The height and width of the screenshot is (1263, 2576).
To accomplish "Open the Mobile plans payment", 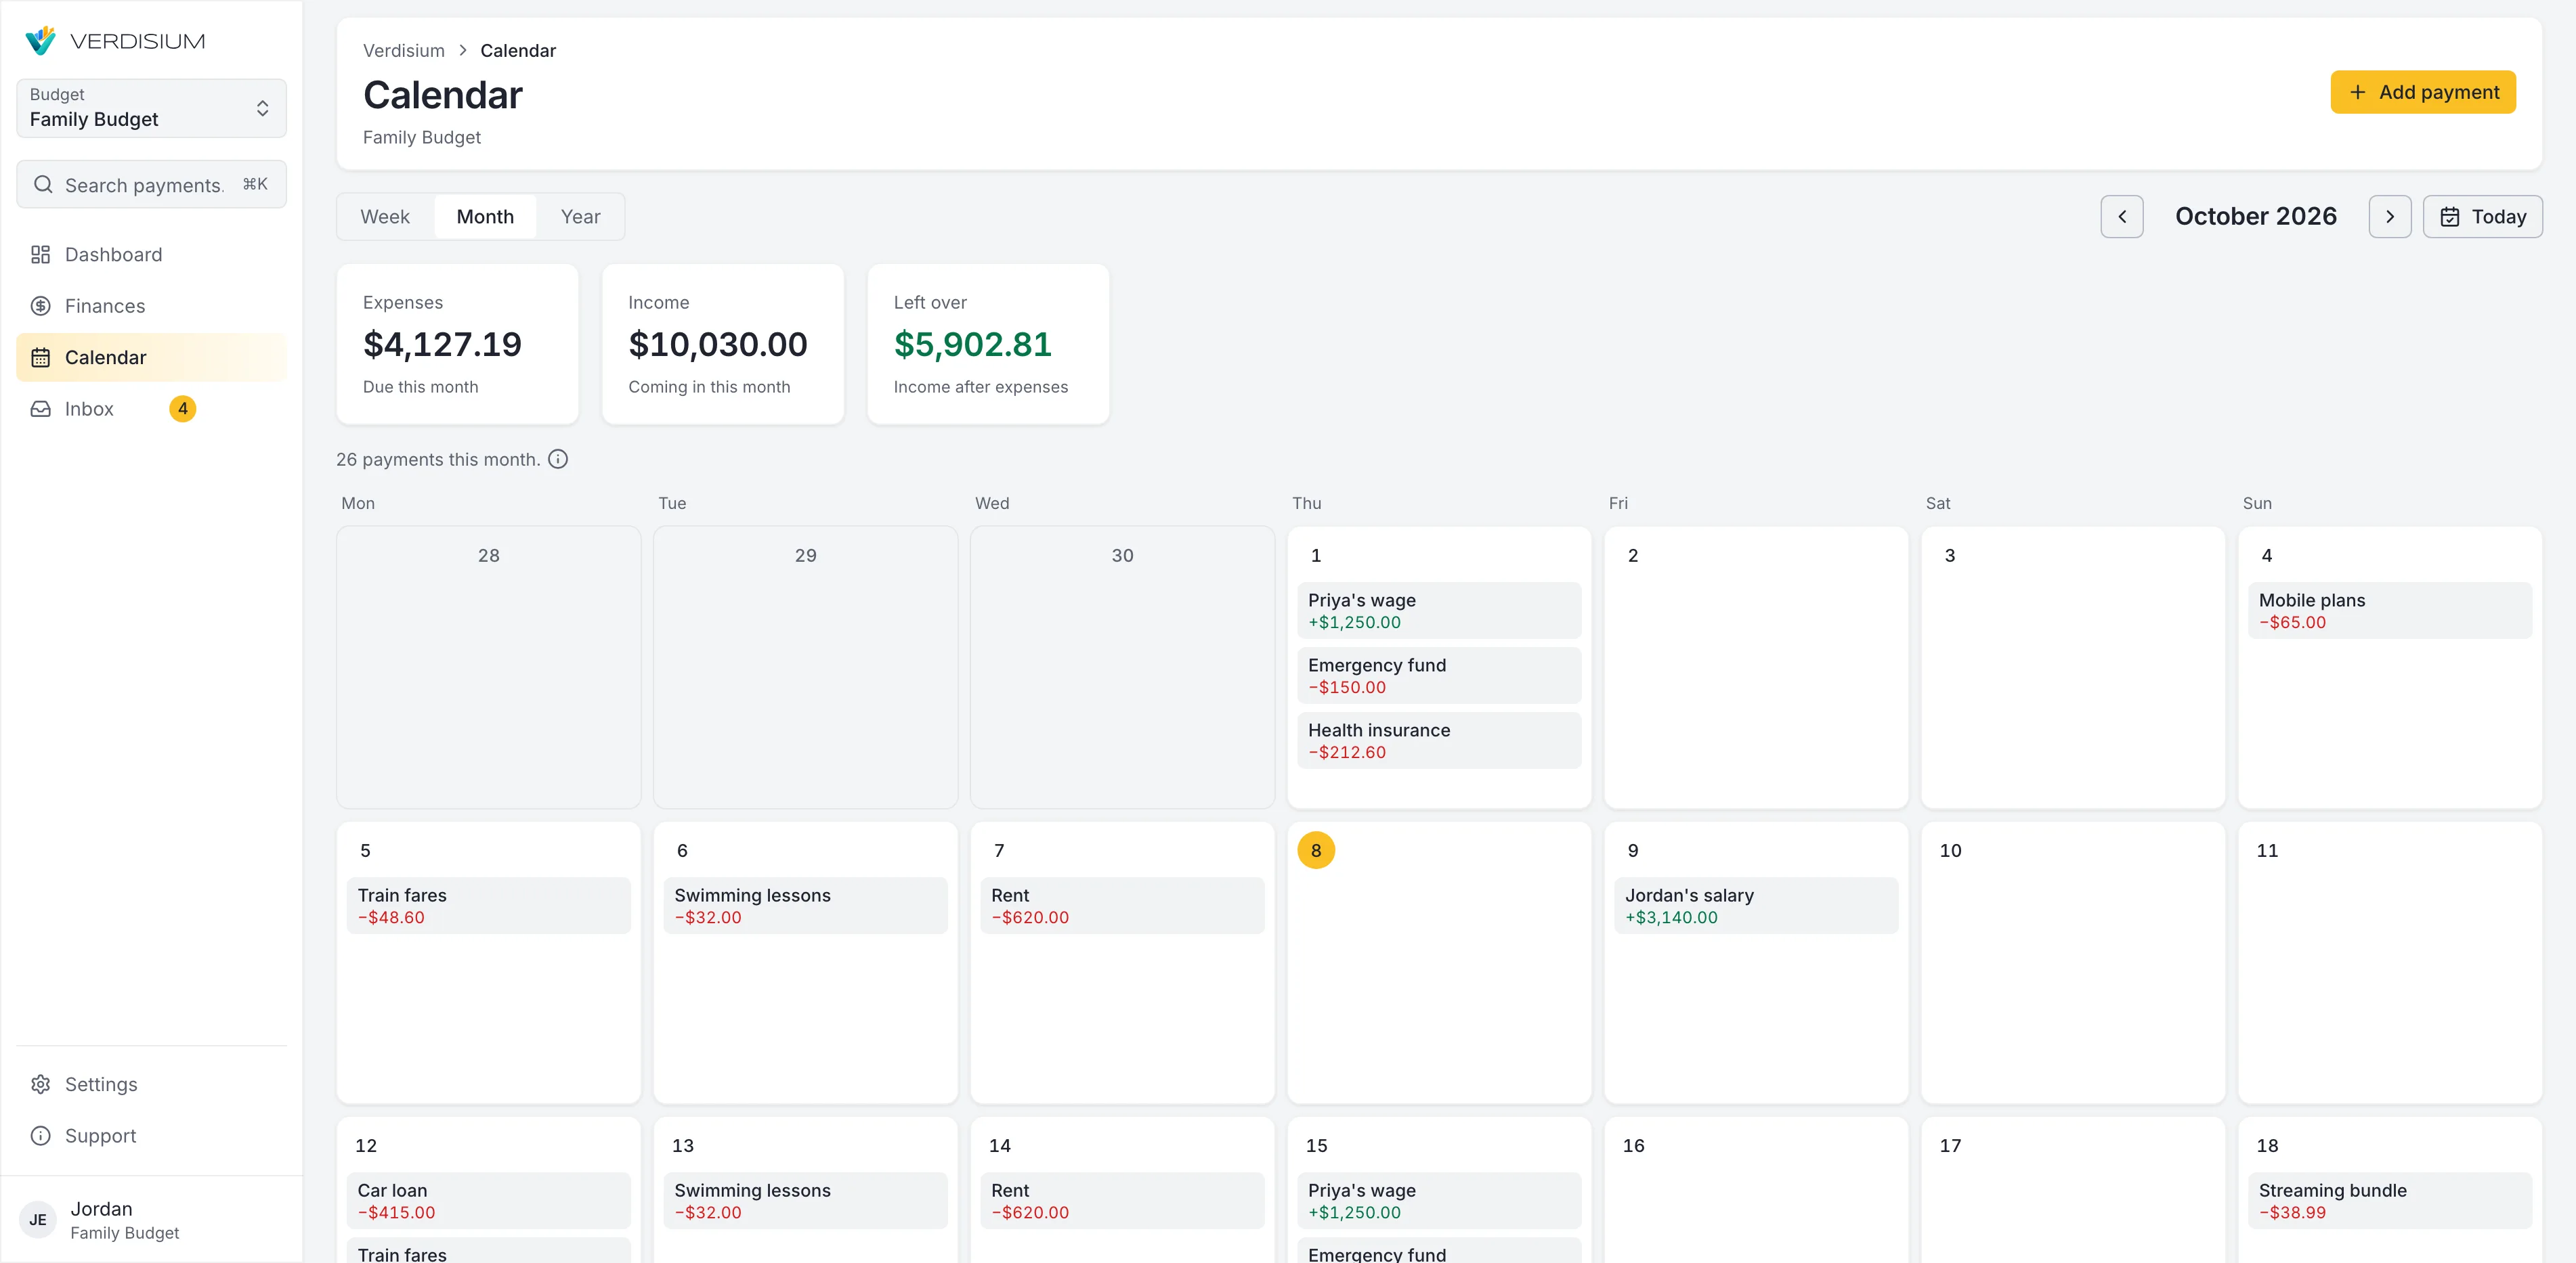I will [x=2389, y=611].
